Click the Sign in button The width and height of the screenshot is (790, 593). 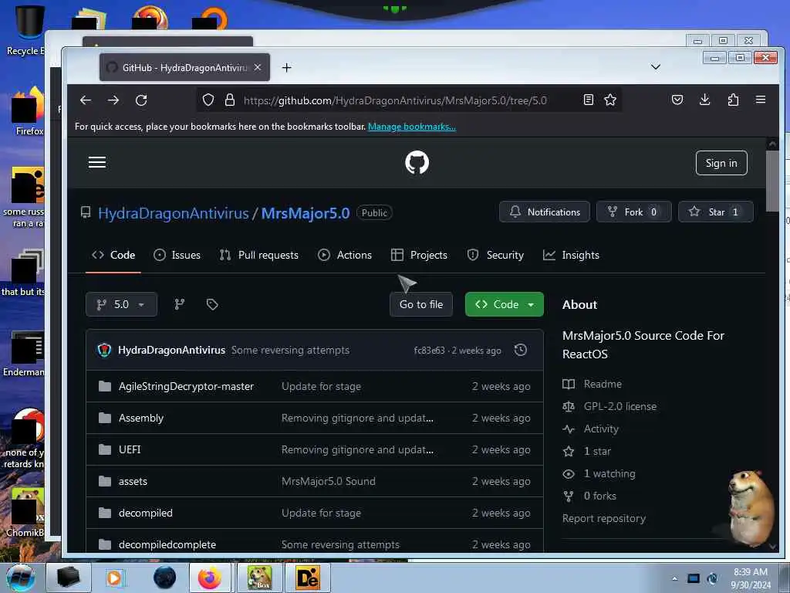pos(721,163)
